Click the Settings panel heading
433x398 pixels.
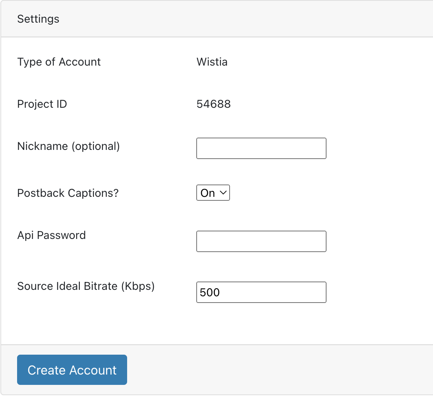pyautogui.click(x=38, y=19)
